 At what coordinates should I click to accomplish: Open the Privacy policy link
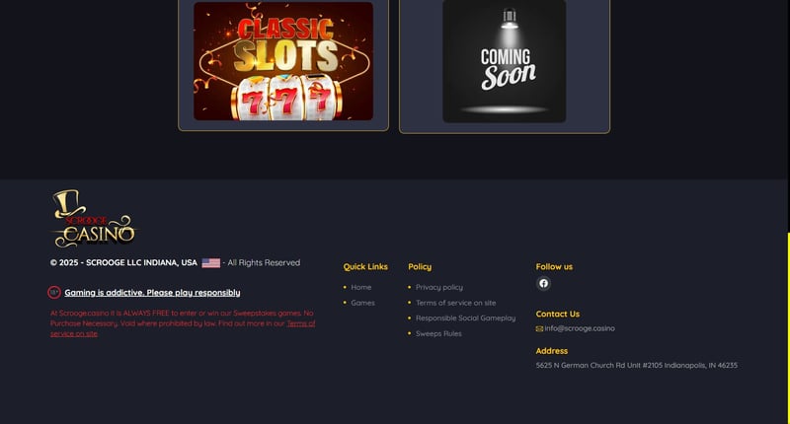coord(438,287)
